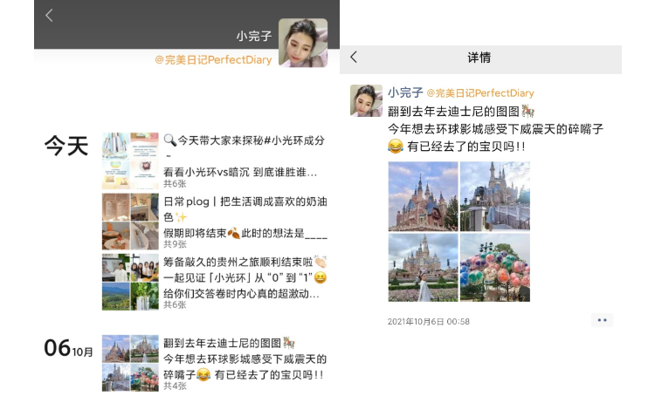Tap the large profile avatar in the album header
Image resolution: width=655 pixels, height=410 pixels.
tap(303, 42)
